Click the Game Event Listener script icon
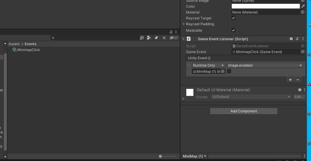The width and height of the screenshot is (311, 161). click(189, 39)
